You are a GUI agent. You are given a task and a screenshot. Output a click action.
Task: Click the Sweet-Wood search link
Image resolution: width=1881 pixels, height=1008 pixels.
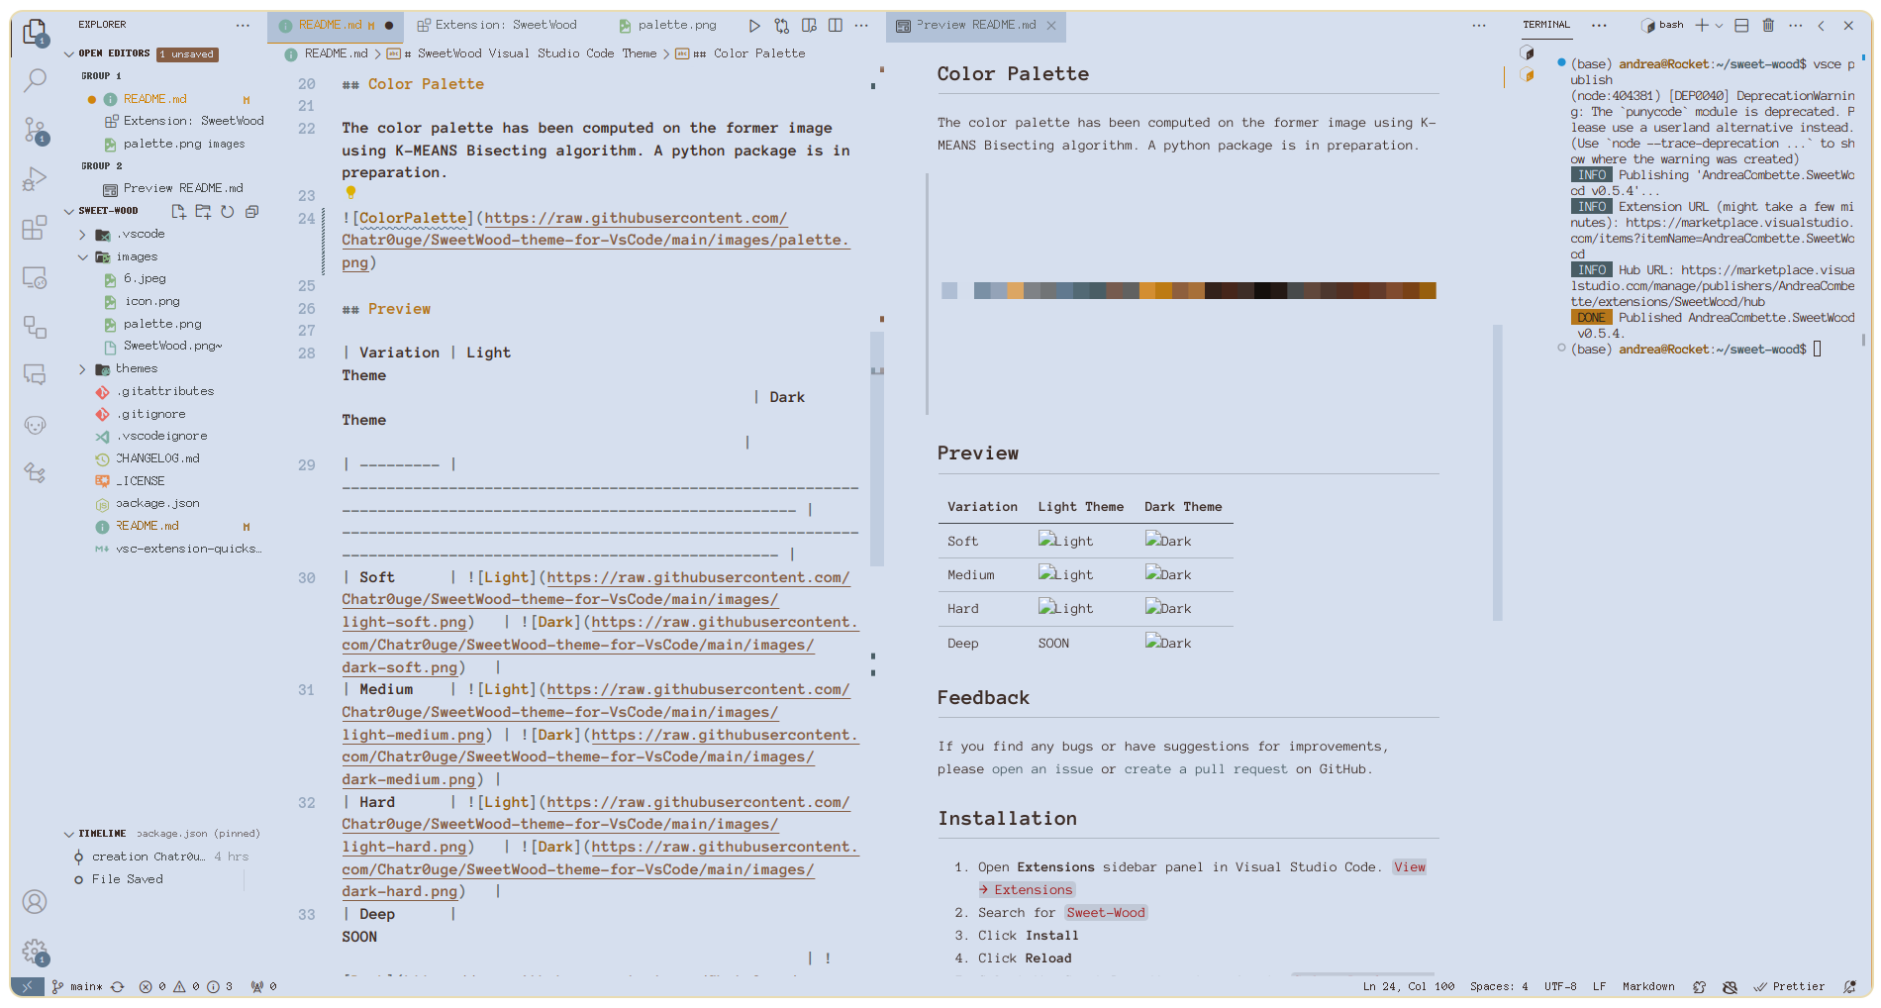pyautogui.click(x=1106, y=913)
